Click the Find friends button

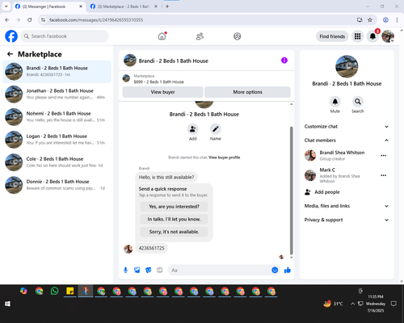tap(332, 36)
